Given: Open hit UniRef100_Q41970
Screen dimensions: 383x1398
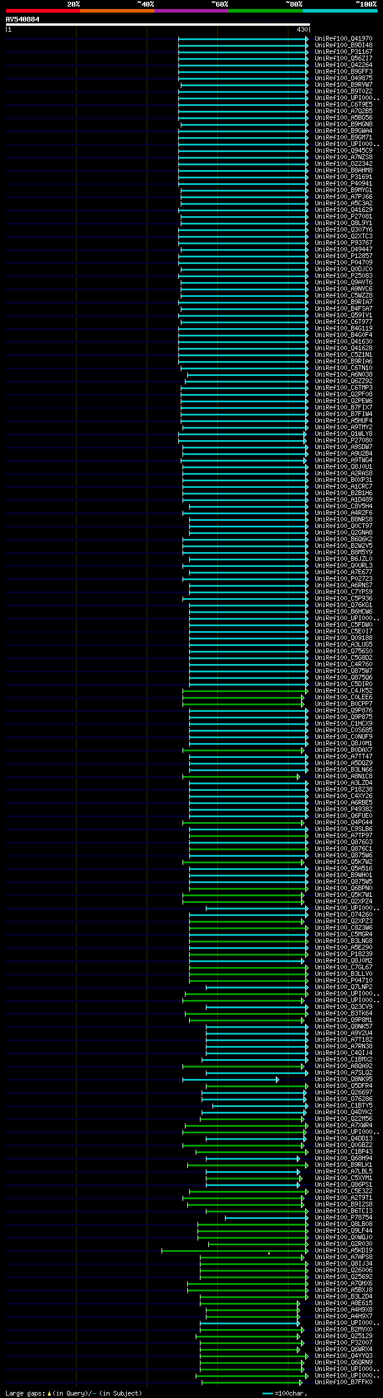Looking at the screenshot, I should click(344, 39).
